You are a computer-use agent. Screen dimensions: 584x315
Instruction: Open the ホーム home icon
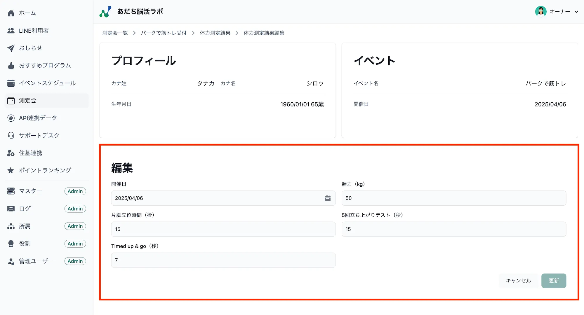(11, 13)
